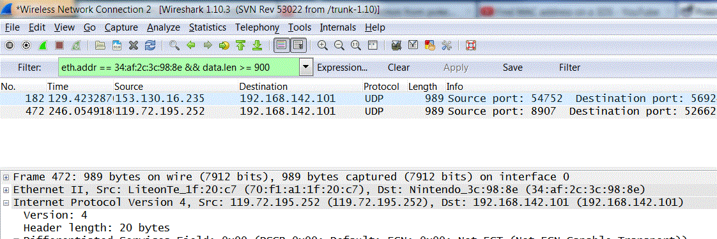The height and width of the screenshot is (239, 717).
Task: Toggle auto scroll in live capture
Action: click(298, 45)
